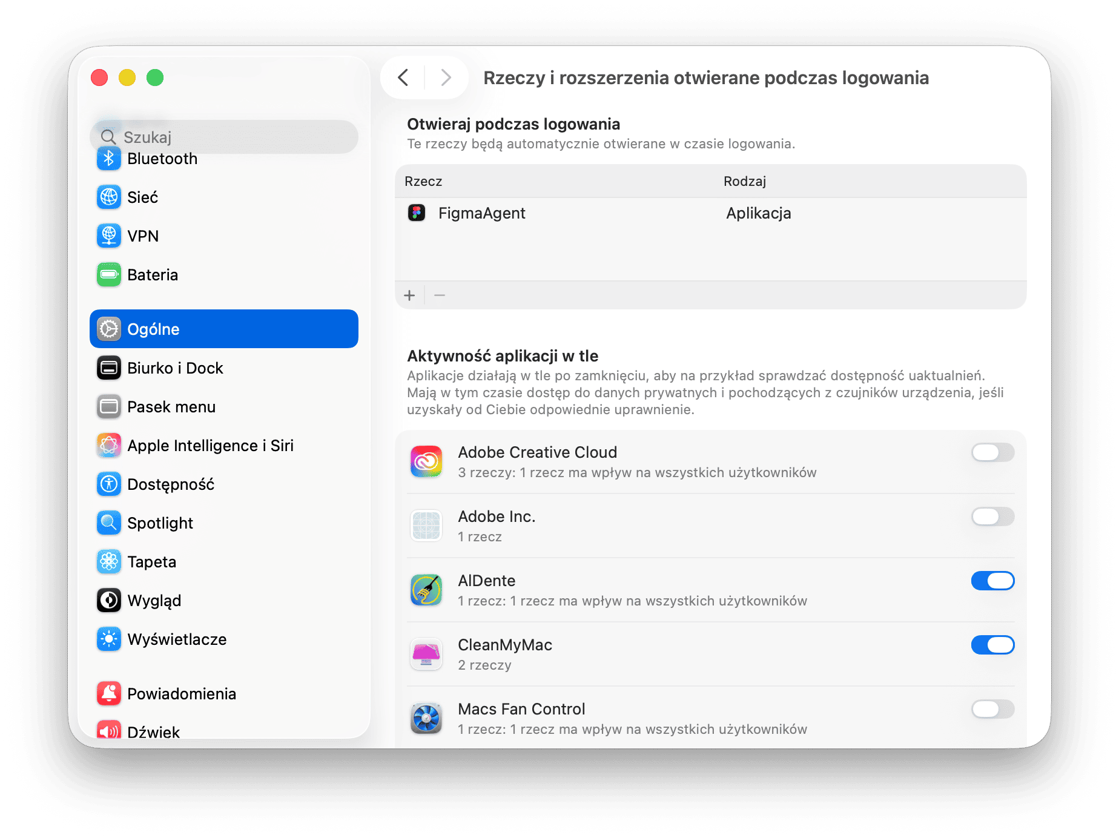
Task: Click the Bluetooth icon in sidebar
Action: pos(109,159)
